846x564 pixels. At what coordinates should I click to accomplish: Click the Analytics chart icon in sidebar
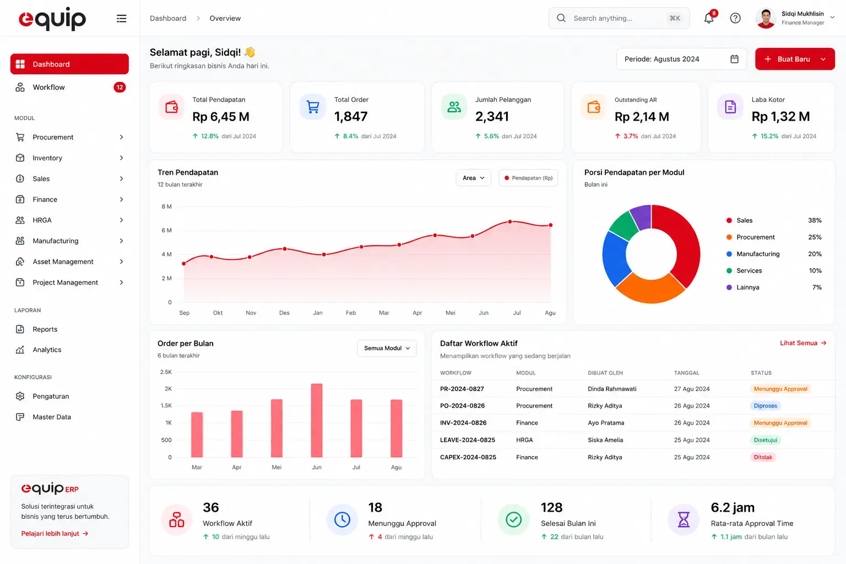point(20,350)
